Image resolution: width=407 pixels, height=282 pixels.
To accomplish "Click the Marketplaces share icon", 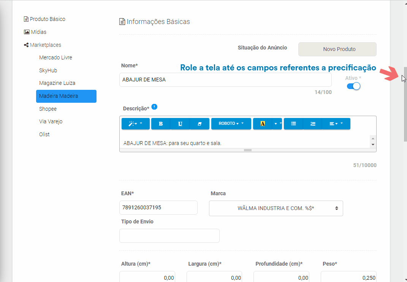I will click(x=26, y=45).
